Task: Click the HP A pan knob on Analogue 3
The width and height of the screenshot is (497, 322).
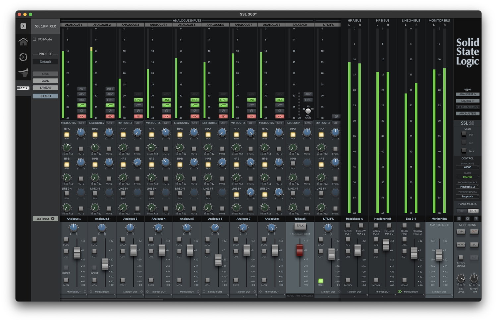Action: pyautogui.click(x=137, y=133)
